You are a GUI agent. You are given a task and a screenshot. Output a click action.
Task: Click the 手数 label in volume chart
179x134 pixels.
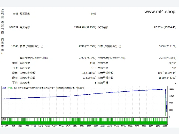point(4,119)
